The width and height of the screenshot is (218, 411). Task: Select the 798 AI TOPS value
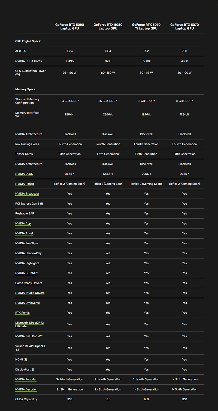pyautogui.click(x=184, y=51)
